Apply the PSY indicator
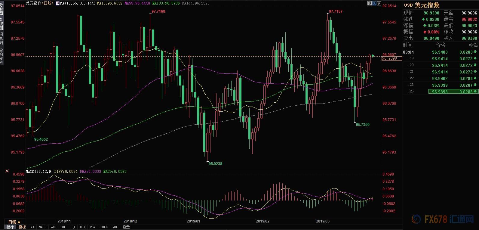Image resolution: width=479 pixels, height=230 pixels. [93, 227]
